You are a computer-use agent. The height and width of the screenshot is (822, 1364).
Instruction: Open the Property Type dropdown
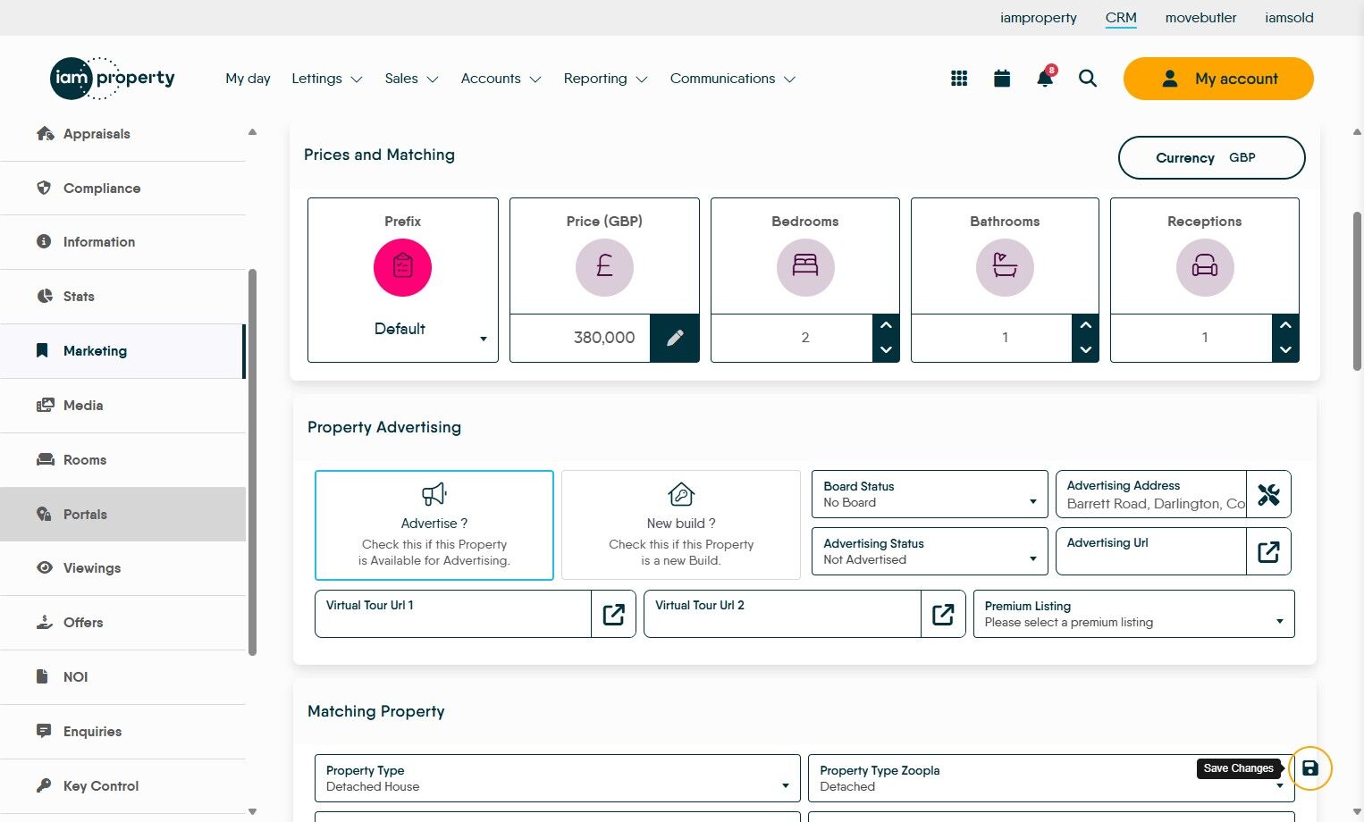[558, 778]
